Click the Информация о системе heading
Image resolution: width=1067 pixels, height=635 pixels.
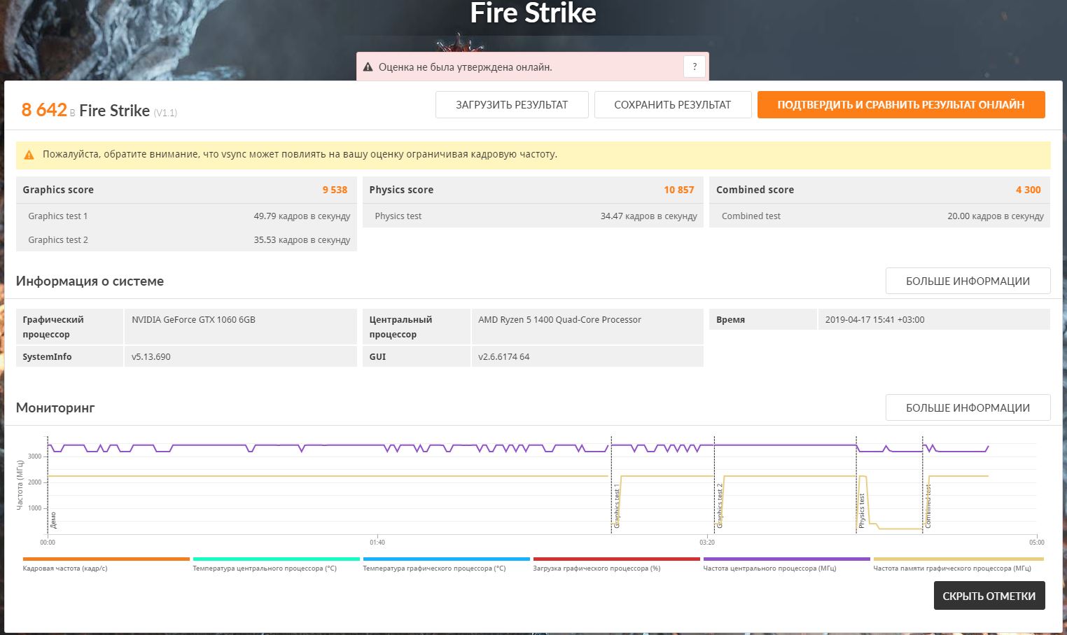(x=90, y=281)
